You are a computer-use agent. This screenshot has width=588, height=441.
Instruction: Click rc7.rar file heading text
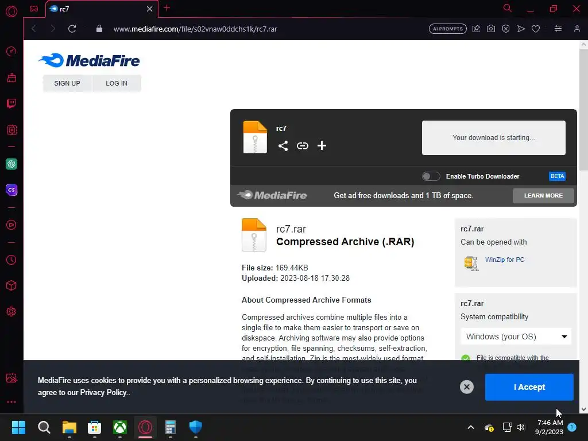coord(291,229)
